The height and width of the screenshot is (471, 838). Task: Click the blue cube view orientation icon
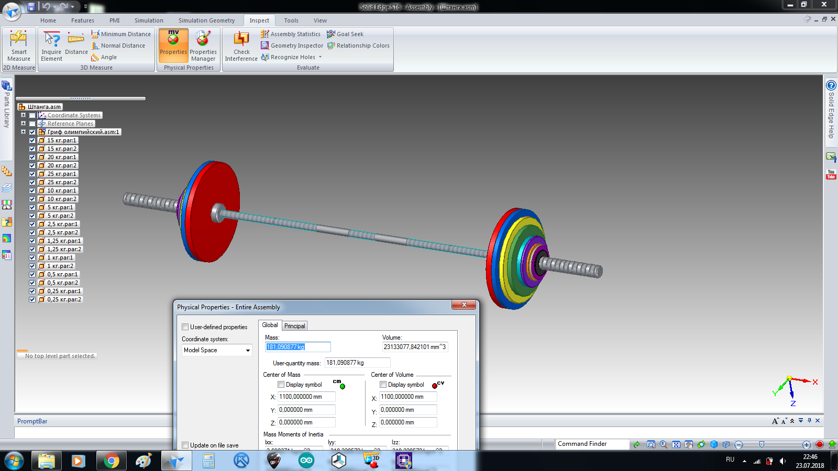pyautogui.click(x=714, y=444)
